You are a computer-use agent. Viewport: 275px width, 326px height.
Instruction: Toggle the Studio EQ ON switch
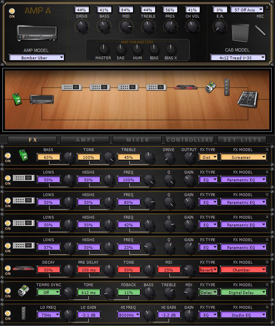(7, 313)
